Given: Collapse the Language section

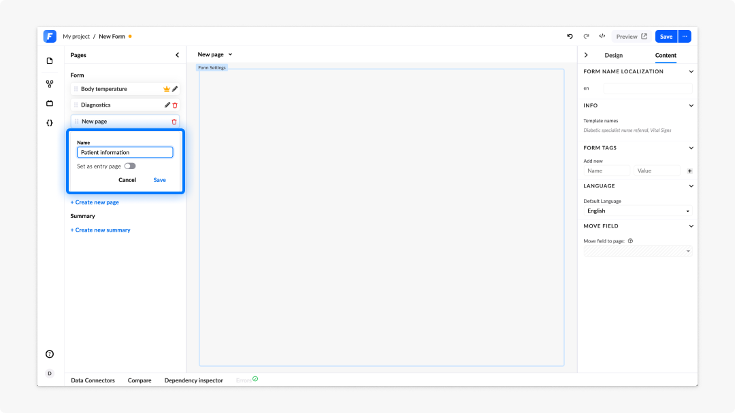Looking at the screenshot, I should [x=691, y=186].
